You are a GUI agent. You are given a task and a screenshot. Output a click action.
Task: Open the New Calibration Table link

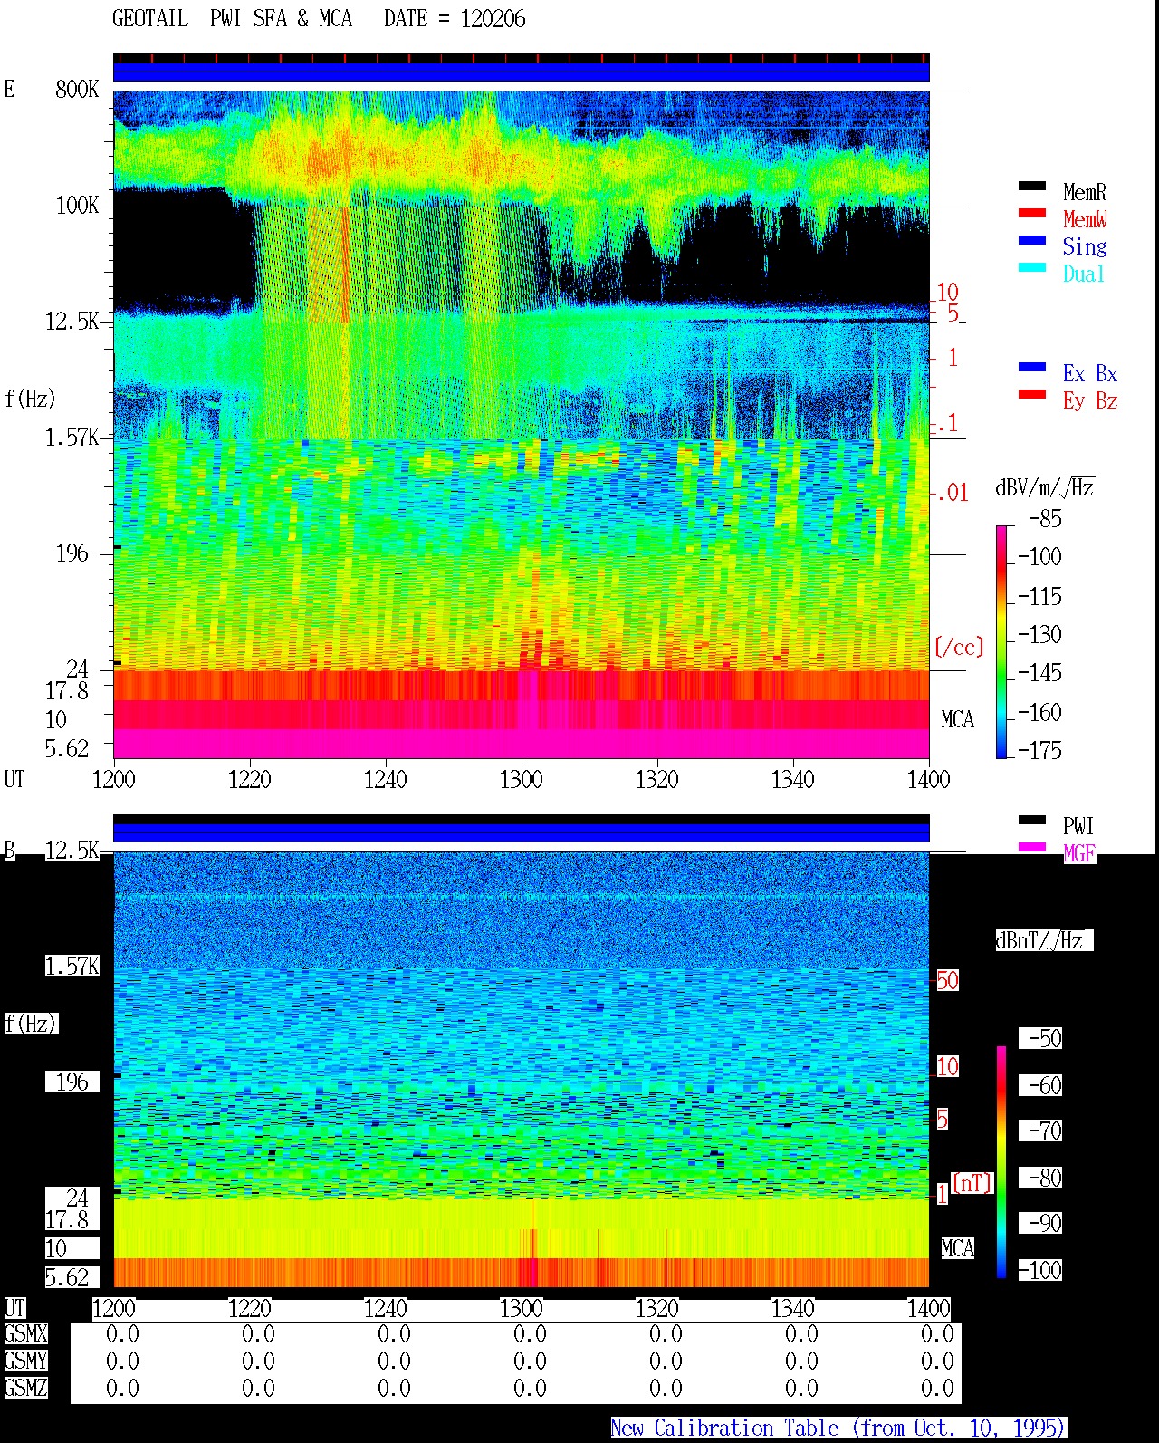tap(838, 1429)
